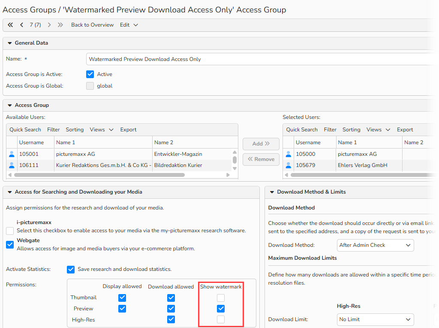
Task: Click scroll-down arrow in Available Users list
Action: tap(235, 168)
